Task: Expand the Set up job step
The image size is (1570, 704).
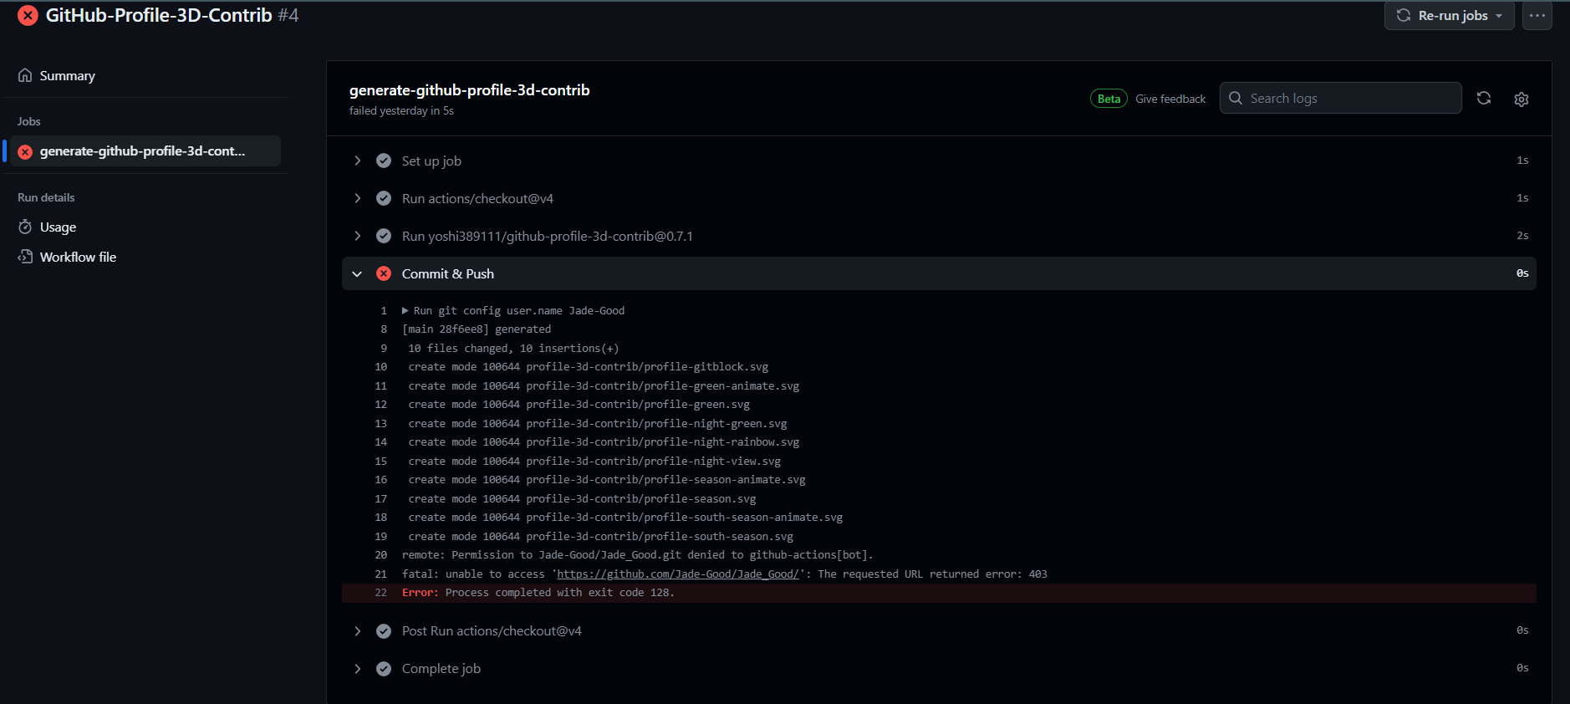Action: click(x=358, y=161)
